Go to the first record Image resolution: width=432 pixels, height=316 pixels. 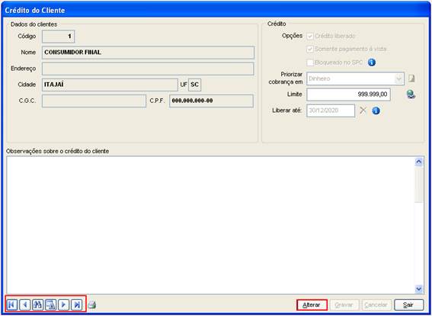(x=12, y=305)
